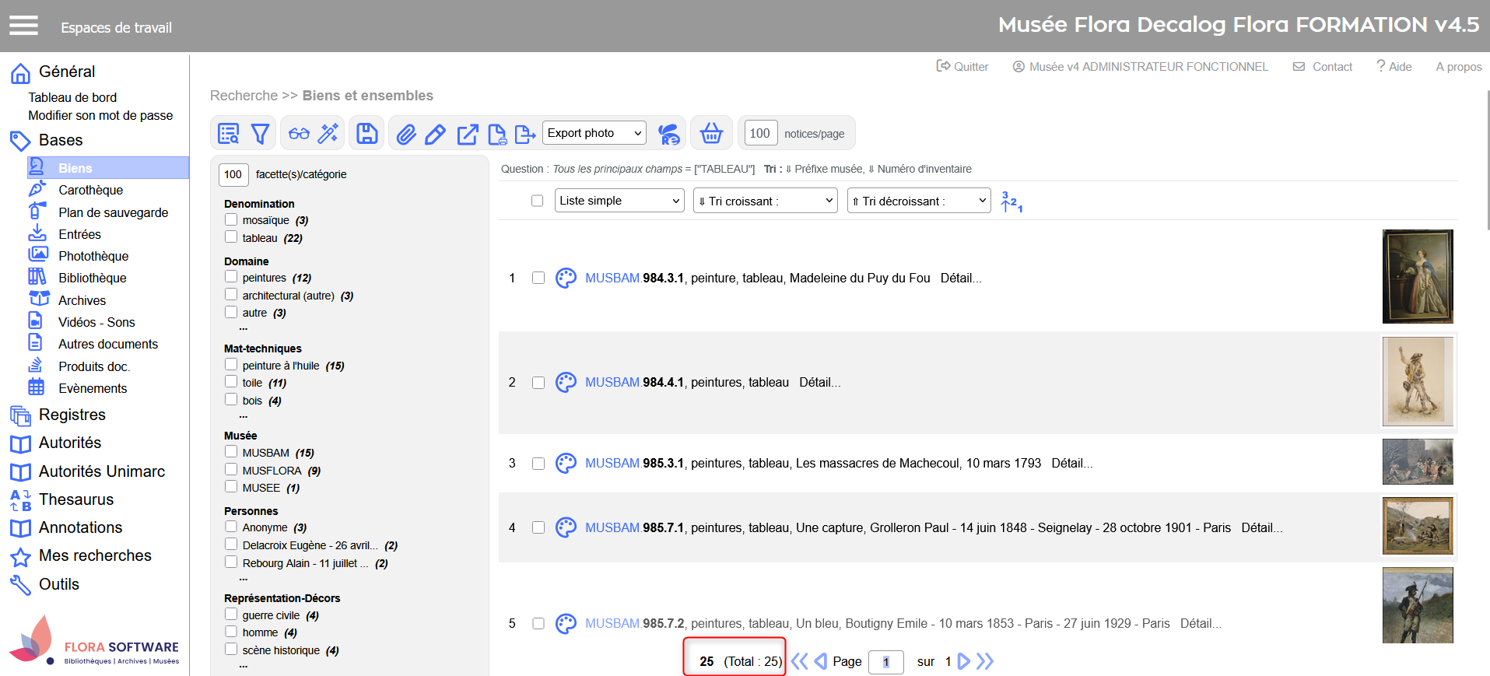Click the magic wand icon
The width and height of the screenshot is (1490, 676).
click(x=328, y=133)
